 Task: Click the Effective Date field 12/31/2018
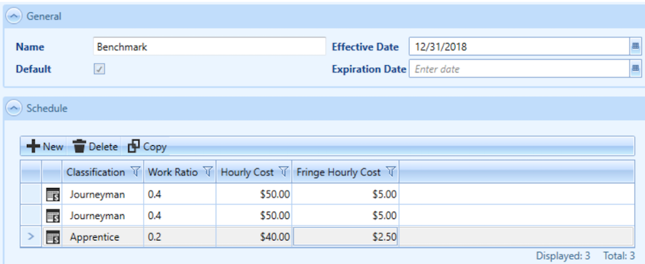coord(519,47)
